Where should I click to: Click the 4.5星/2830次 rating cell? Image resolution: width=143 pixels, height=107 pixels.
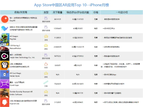(x=78, y=38)
